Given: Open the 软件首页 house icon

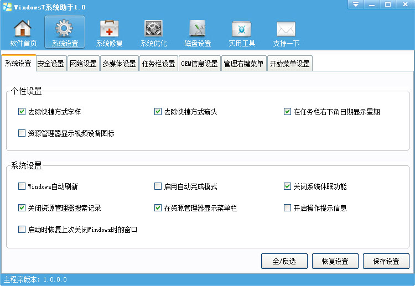Looking at the screenshot, I should [x=23, y=28].
